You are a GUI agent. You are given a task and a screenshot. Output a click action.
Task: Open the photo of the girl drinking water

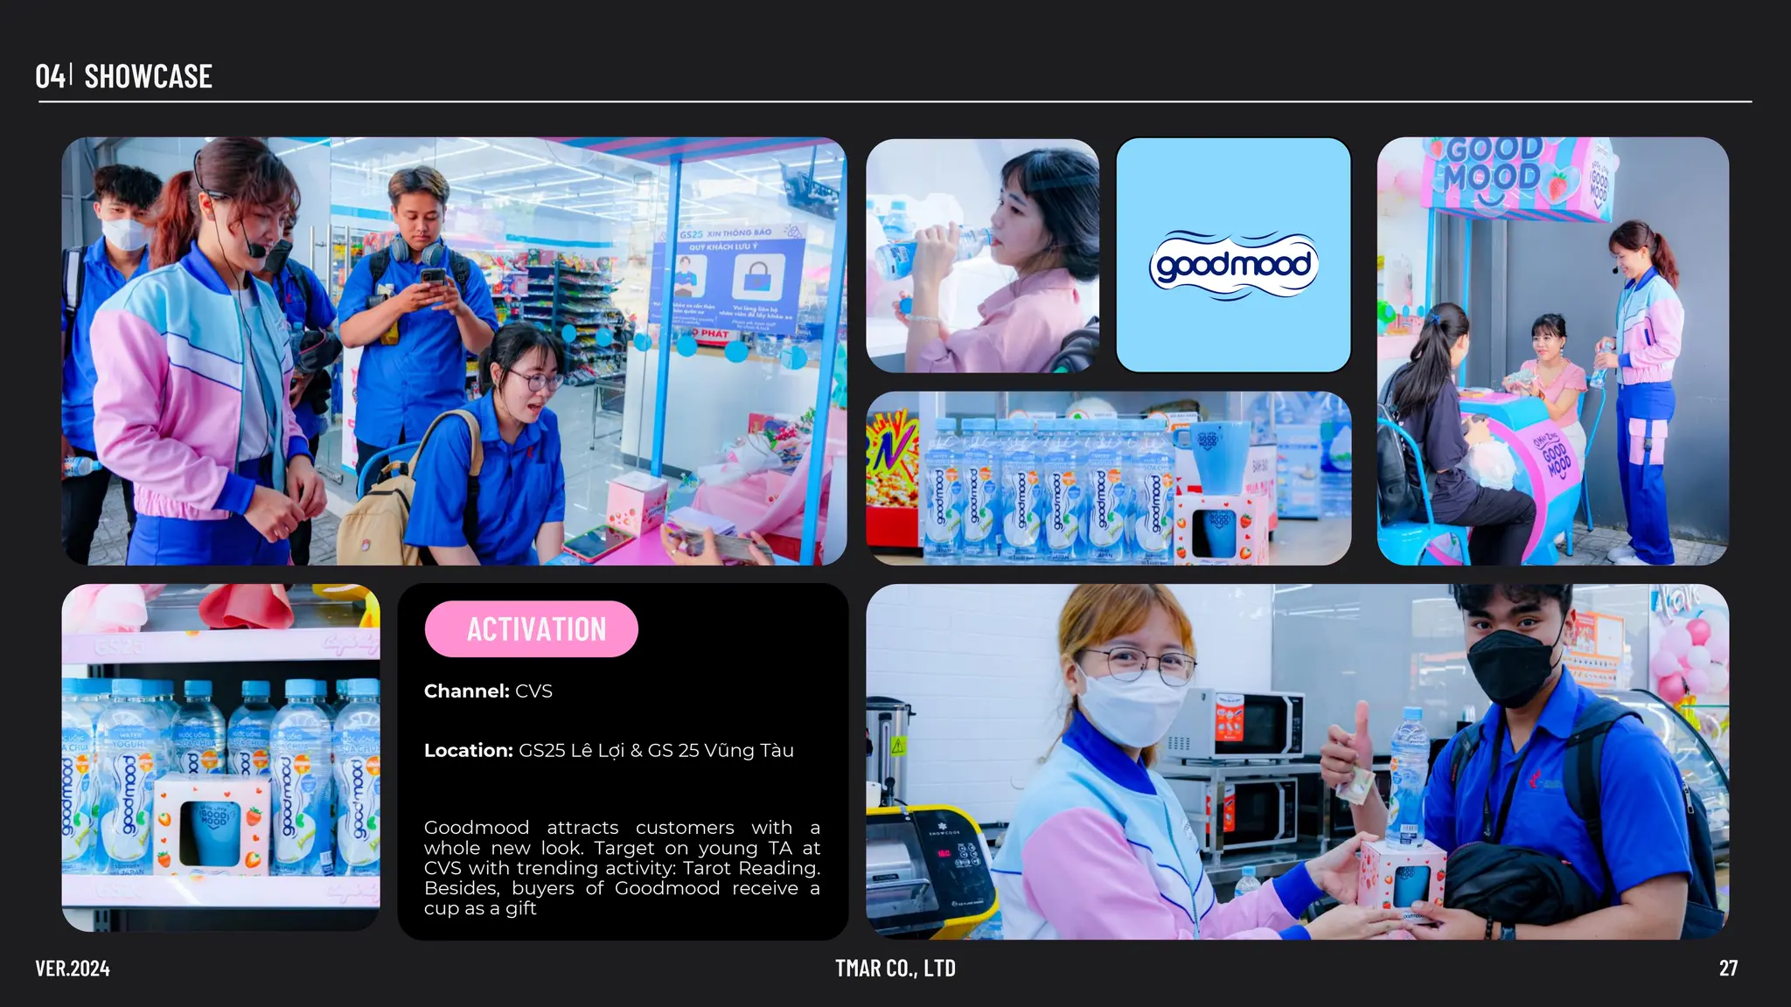click(982, 255)
